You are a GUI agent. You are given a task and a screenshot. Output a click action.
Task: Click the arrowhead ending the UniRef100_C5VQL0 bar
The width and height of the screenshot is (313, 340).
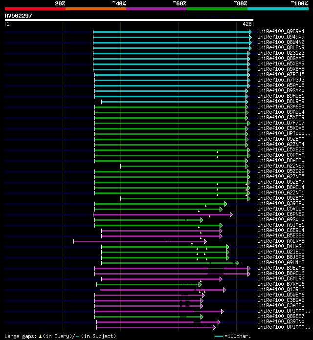click(x=221, y=209)
